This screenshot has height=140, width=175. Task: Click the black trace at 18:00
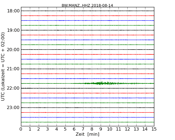click(87, 11)
